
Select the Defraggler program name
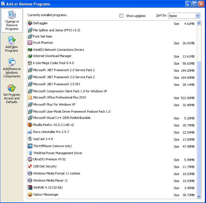tap(40, 23)
